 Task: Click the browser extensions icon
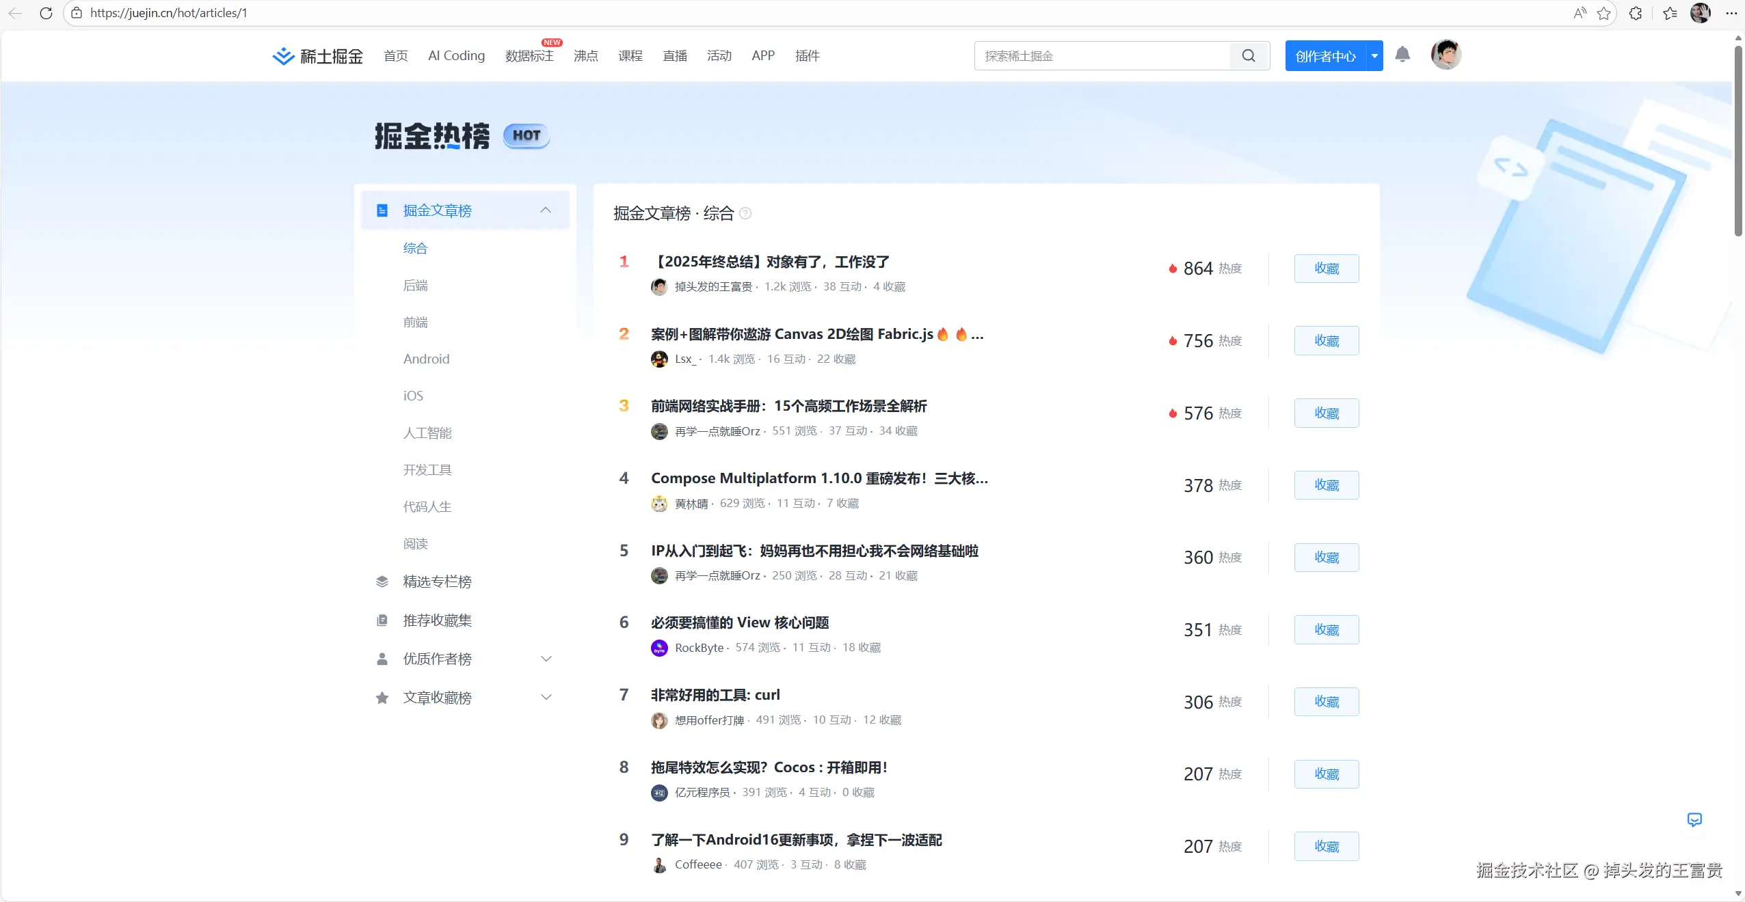1634,13
